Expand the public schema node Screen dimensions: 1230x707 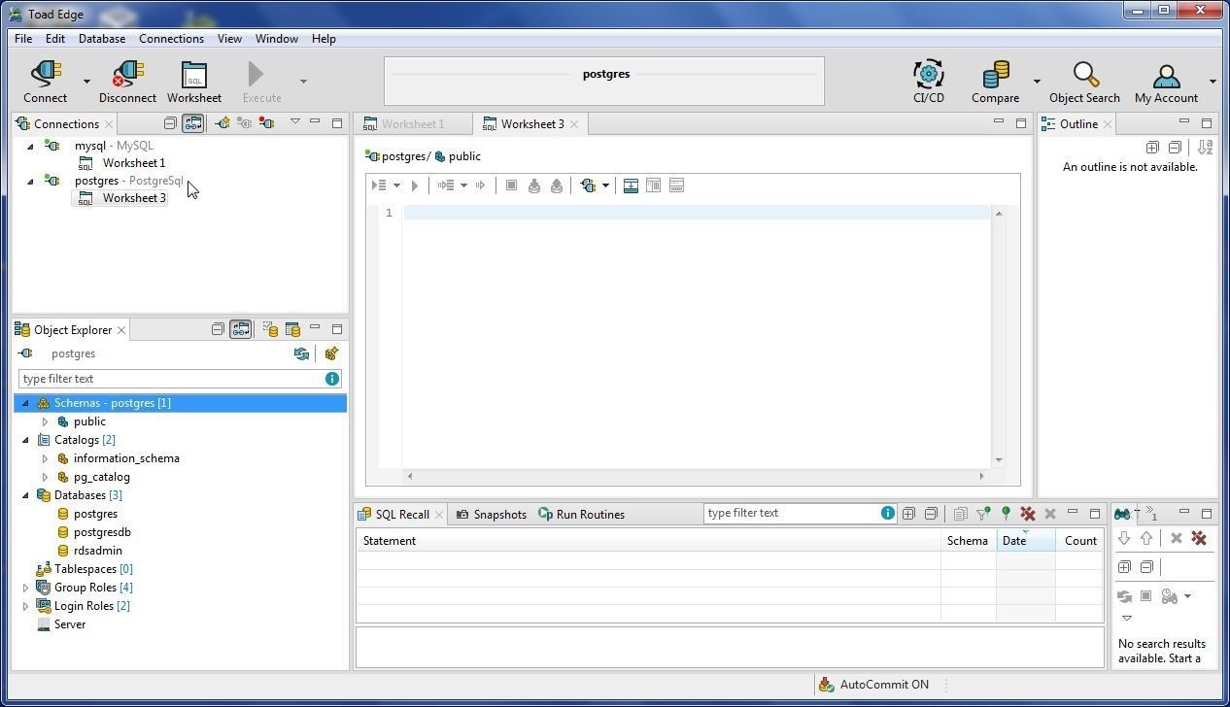45,421
